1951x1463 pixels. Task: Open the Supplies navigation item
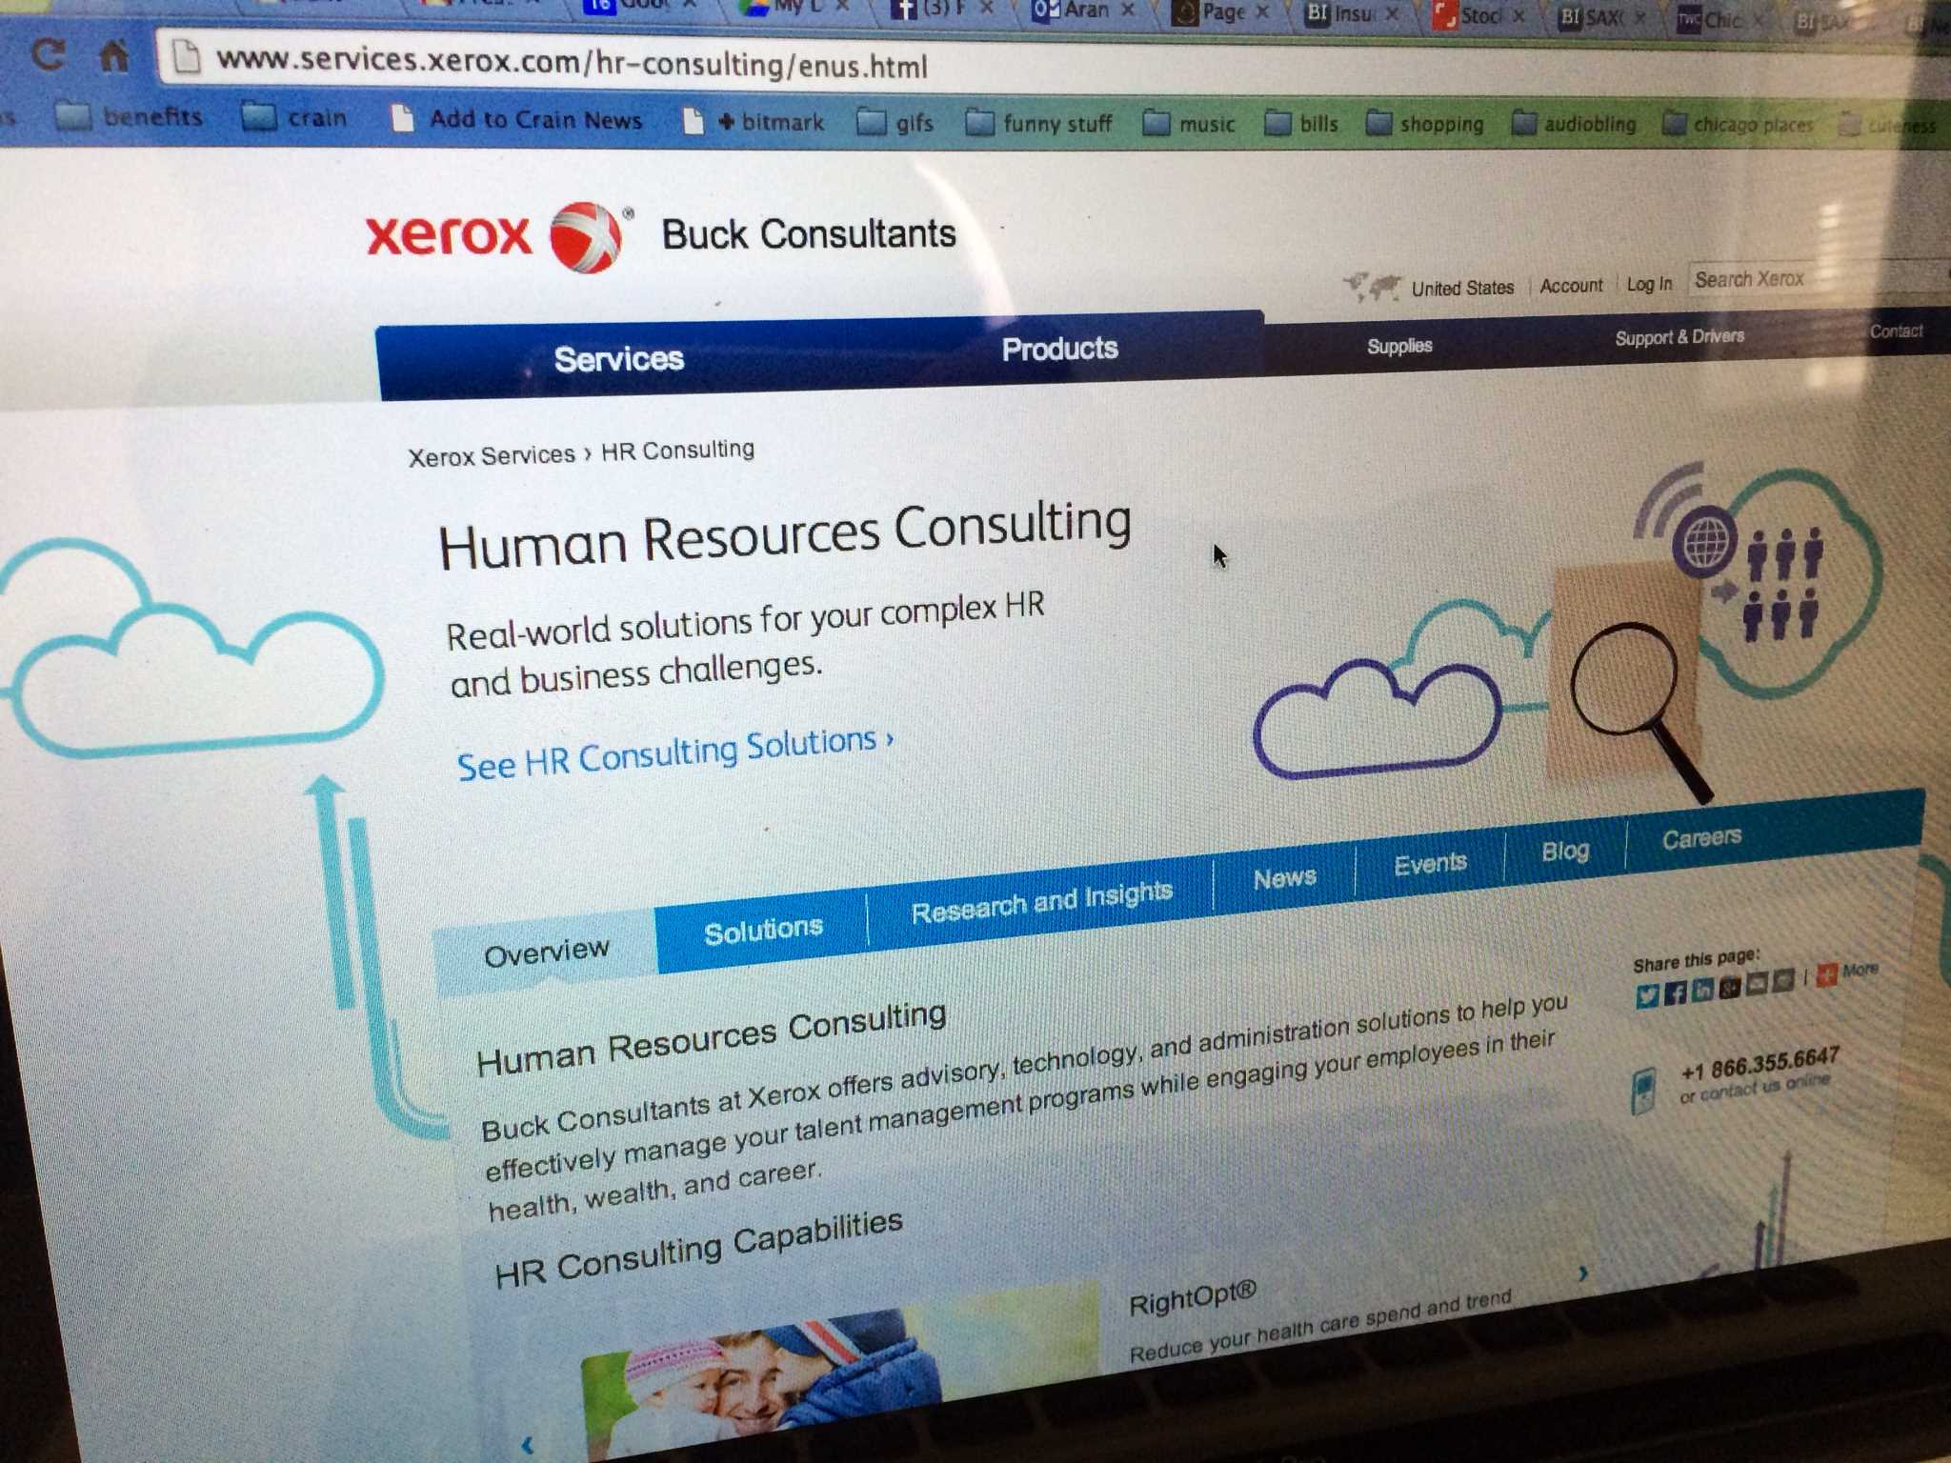coord(1399,346)
